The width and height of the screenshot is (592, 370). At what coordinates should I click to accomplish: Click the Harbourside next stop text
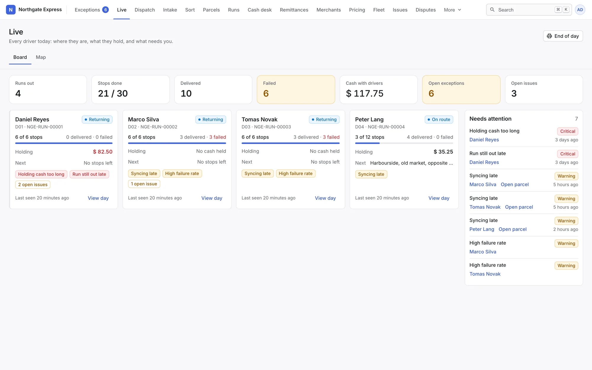[x=411, y=163]
